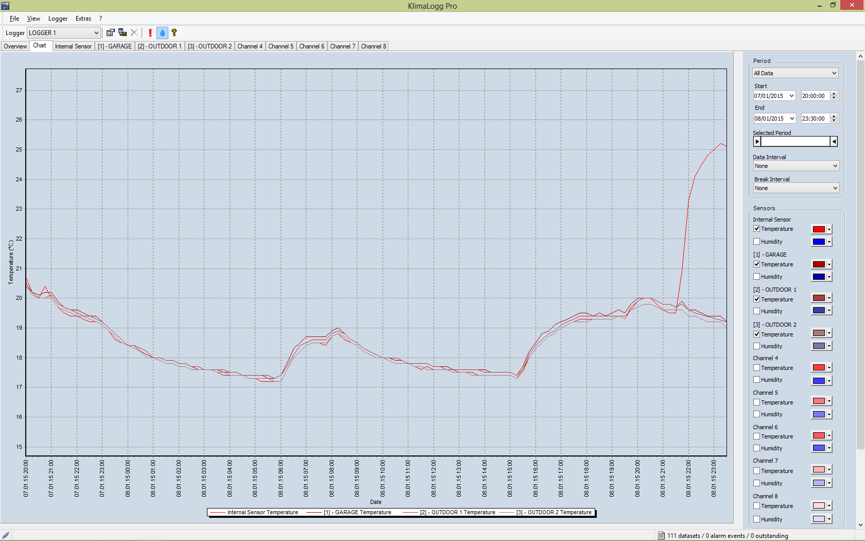This screenshot has height=541, width=865.
Task: Switch to the Overview tab
Action: [x=15, y=46]
